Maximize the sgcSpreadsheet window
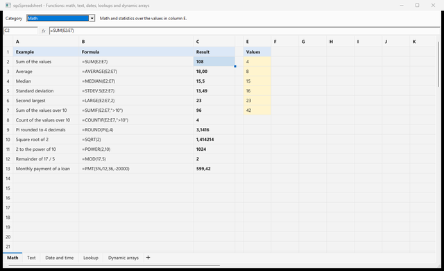This screenshot has height=271, width=444. click(x=417, y=5)
